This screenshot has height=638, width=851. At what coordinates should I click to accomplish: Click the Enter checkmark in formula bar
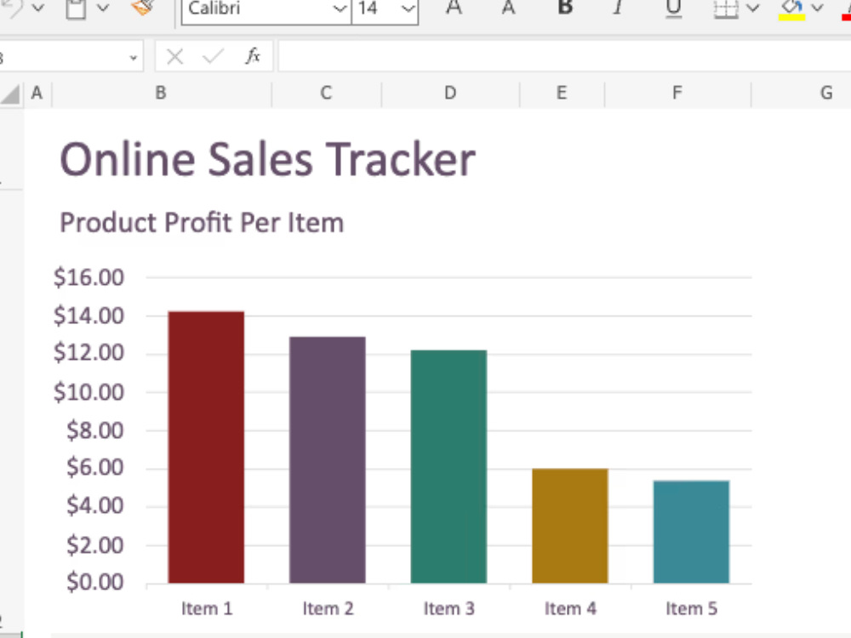[x=214, y=56]
